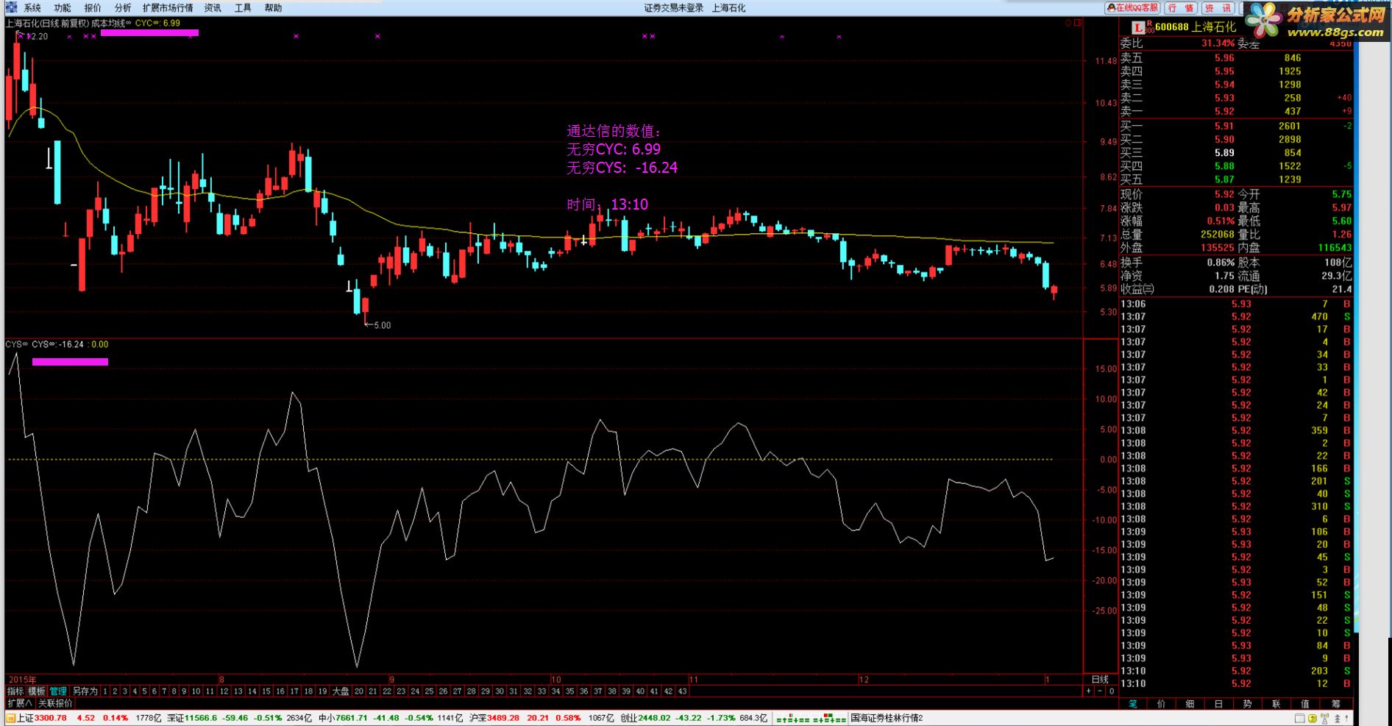Open the 工具 menu

pos(243,8)
